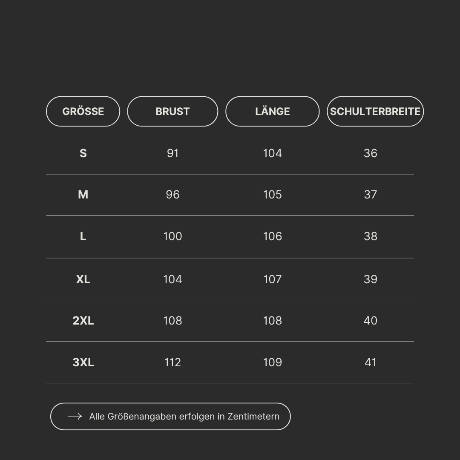Click the Länge value 107
Image resolution: width=460 pixels, height=460 pixels.
click(272, 279)
